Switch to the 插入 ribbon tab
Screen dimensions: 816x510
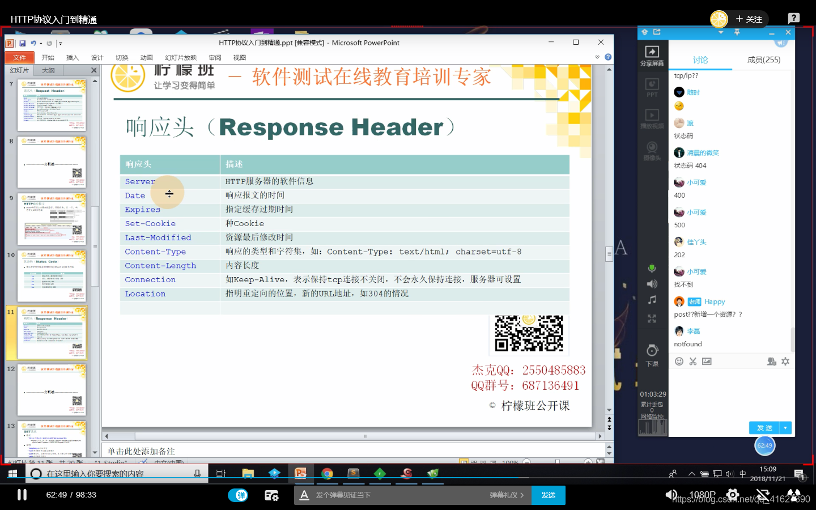click(x=73, y=58)
